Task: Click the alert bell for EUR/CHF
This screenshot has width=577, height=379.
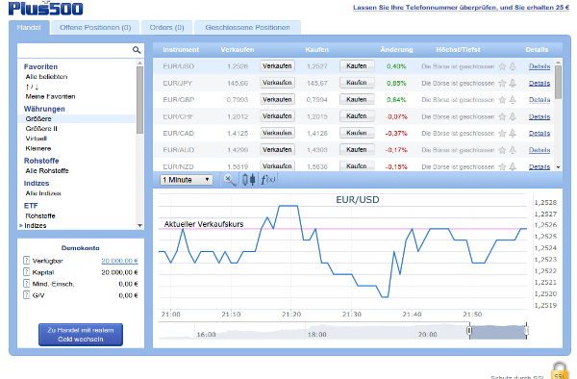Action: pos(513,116)
